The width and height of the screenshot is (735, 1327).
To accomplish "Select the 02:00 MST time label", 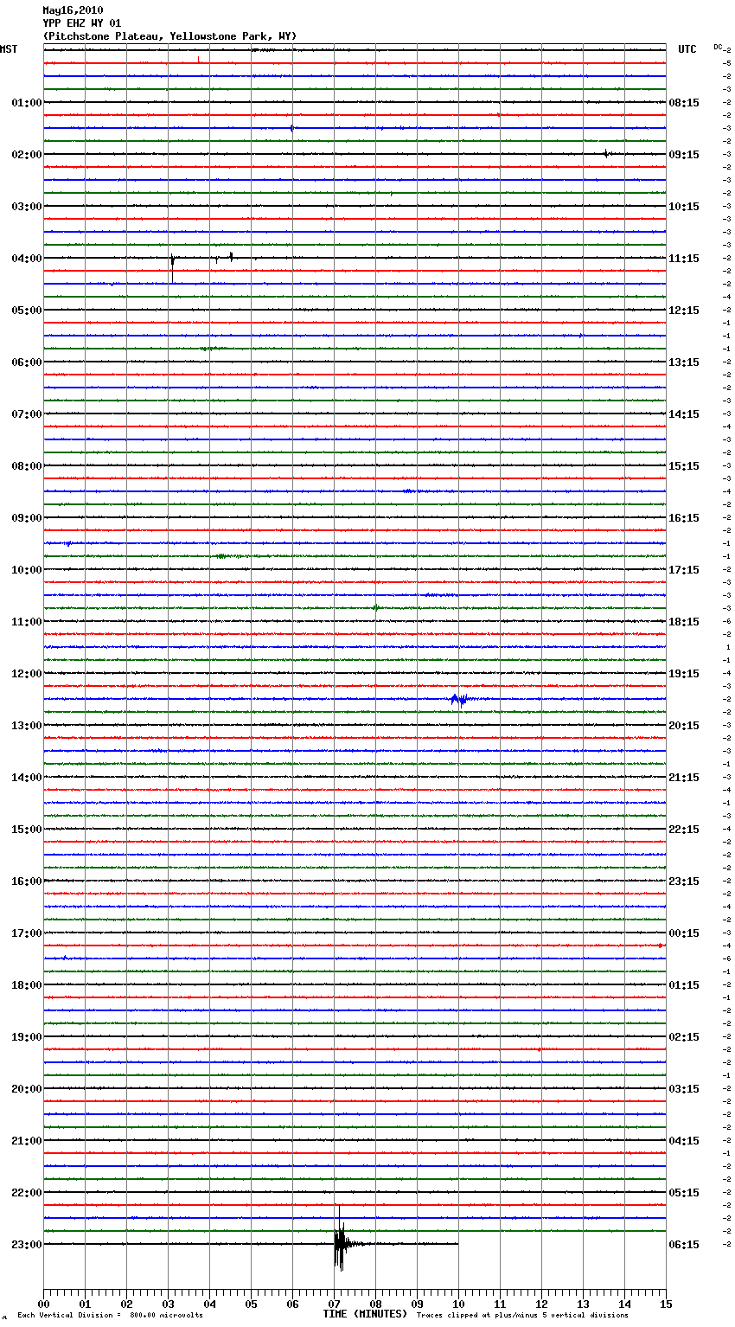I will point(26,155).
